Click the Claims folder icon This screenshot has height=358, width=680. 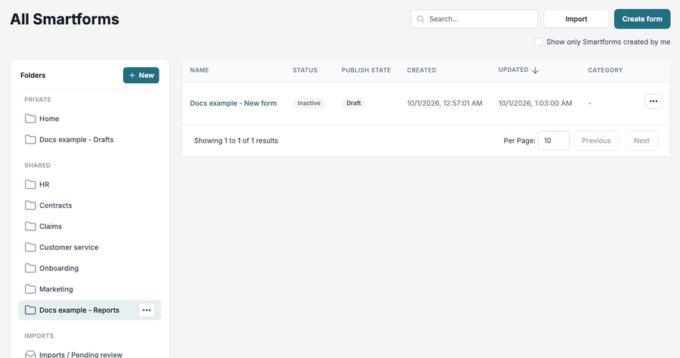(30, 227)
